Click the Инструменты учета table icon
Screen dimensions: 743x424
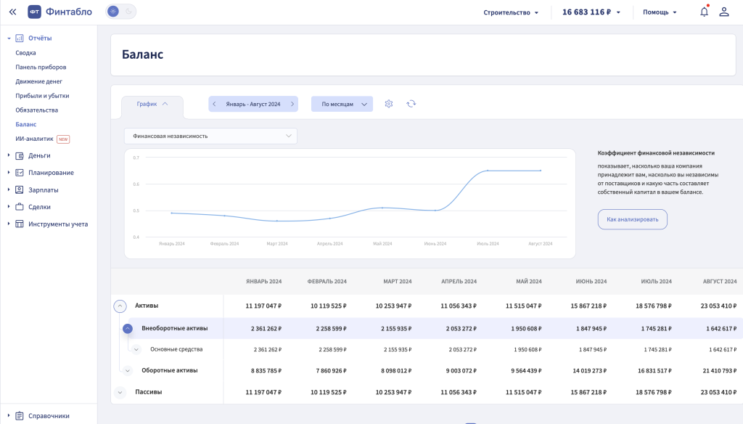click(x=20, y=224)
